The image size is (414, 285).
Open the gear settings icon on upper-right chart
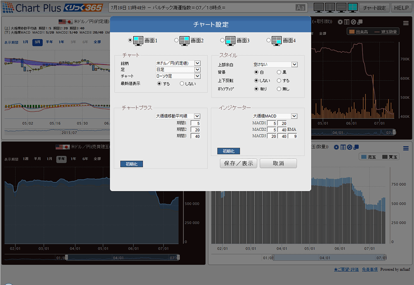point(341,21)
